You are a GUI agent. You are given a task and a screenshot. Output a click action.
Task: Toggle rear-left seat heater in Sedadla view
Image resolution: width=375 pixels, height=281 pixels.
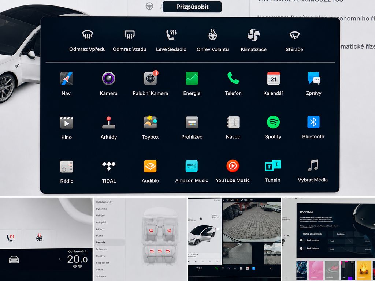(x=152, y=251)
